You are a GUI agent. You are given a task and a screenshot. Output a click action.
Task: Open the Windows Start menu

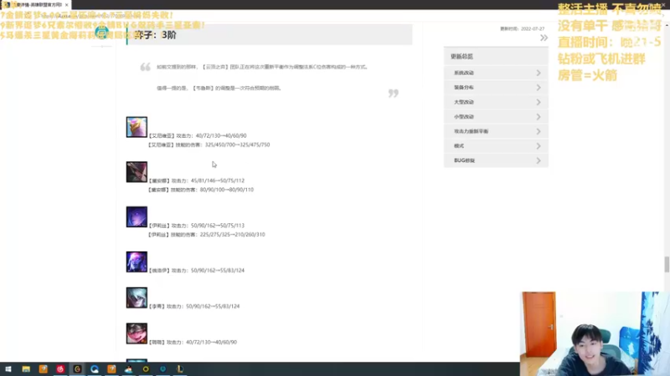(x=8, y=369)
